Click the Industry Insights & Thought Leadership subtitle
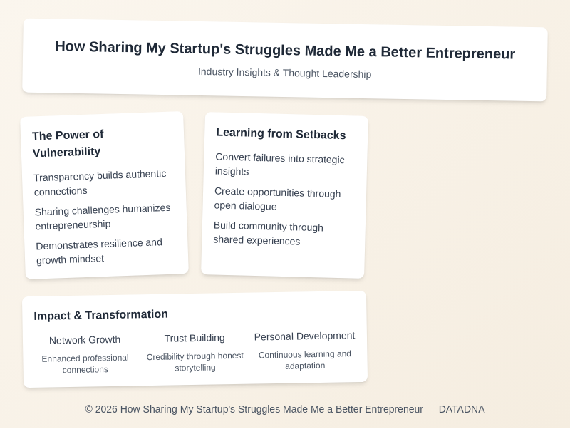 [284, 73]
